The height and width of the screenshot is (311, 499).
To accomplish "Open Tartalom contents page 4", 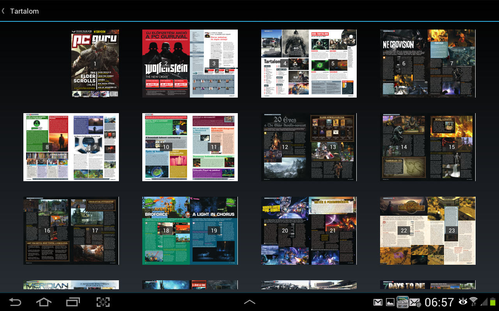I will [x=285, y=63].
